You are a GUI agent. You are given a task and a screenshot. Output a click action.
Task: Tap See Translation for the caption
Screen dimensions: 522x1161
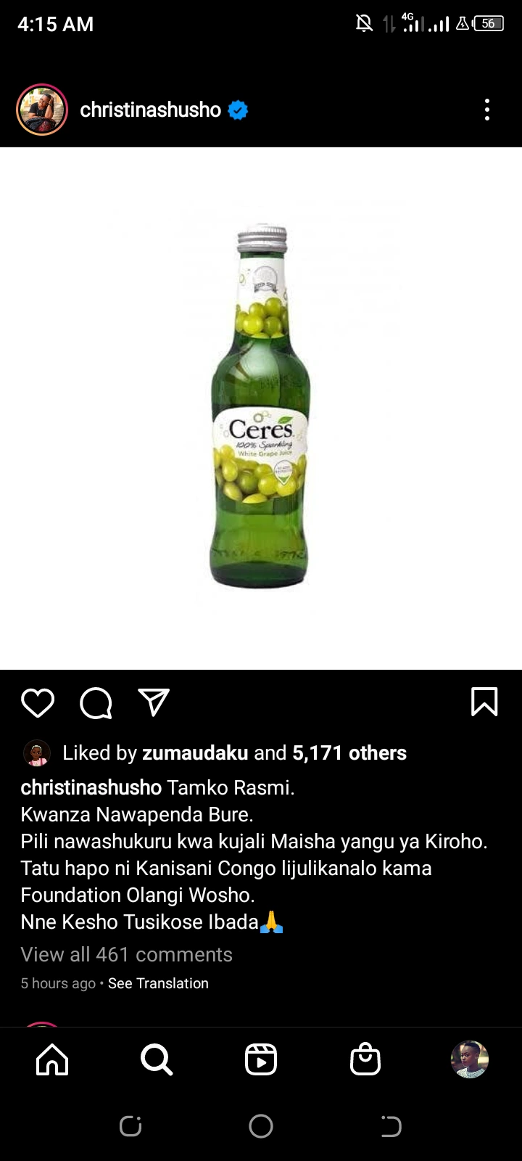(158, 983)
